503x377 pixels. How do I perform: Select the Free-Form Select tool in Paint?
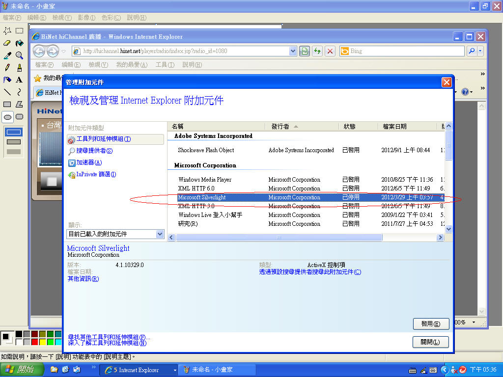point(7,31)
